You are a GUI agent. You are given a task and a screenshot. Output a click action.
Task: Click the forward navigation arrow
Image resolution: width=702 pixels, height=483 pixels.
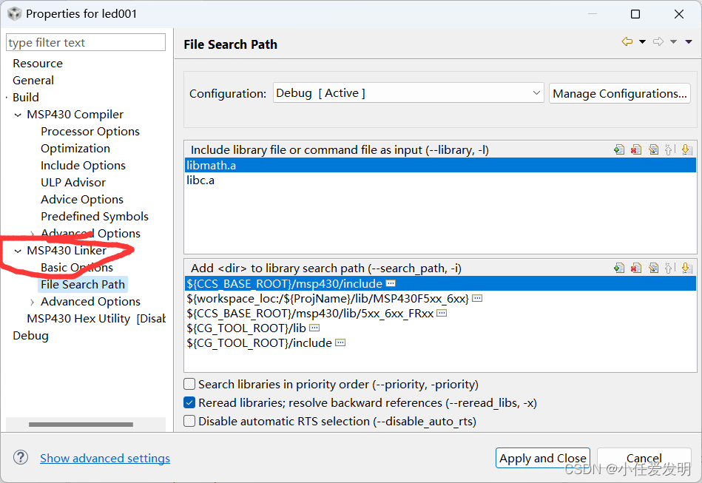coord(658,41)
